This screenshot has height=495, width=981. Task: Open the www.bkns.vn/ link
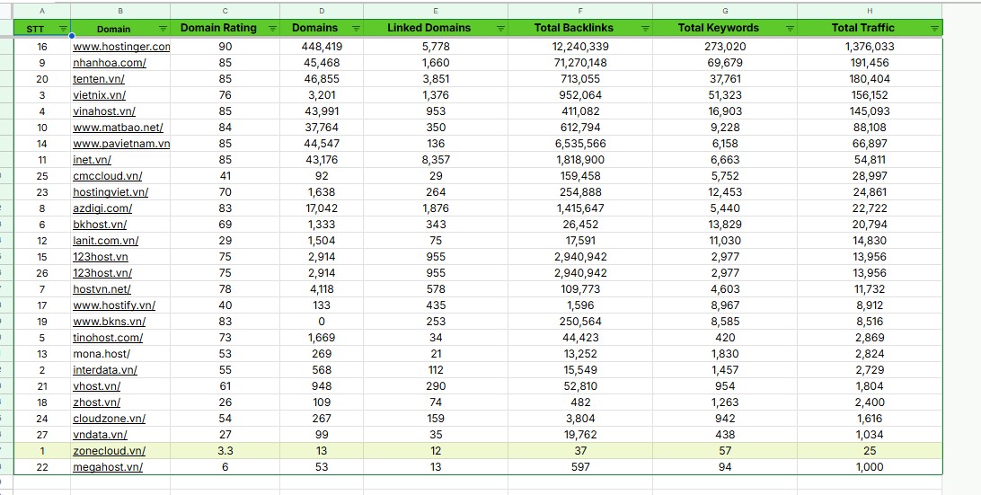pyautogui.click(x=110, y=322)
